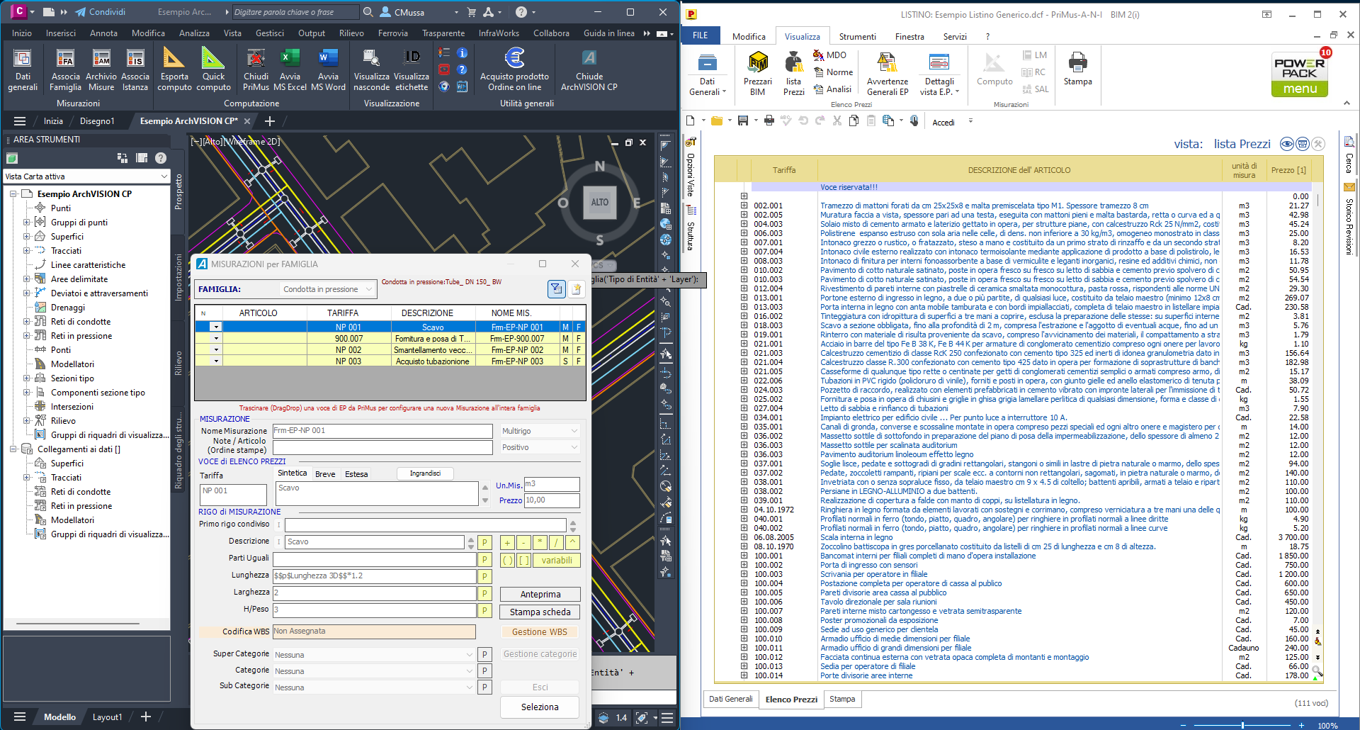
Task: Click Chiudi PriMus icon
Action: (256, 69)
